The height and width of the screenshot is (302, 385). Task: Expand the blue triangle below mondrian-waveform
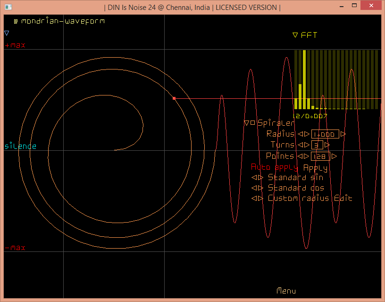pos(7,33)
